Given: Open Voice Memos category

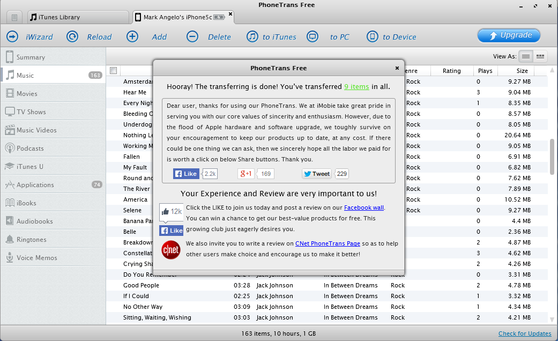Looking at the screenshot, I should (53, 258).
